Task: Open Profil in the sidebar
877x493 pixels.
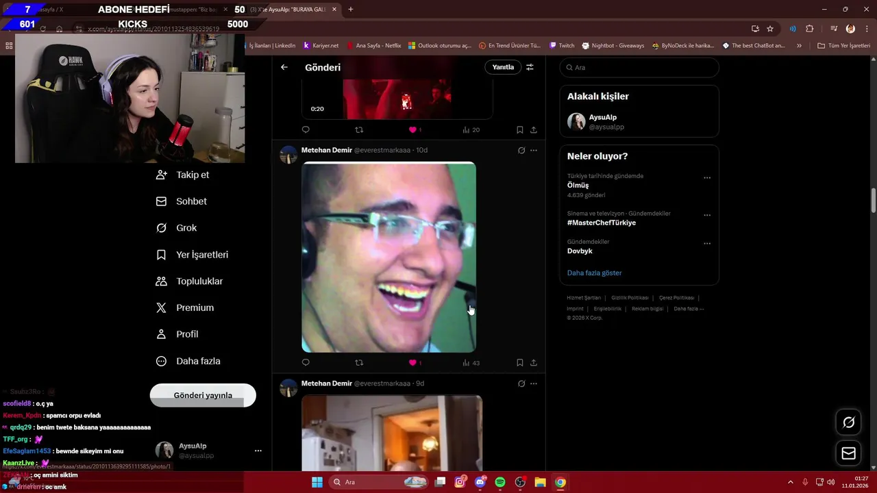Action: point(177,334)
